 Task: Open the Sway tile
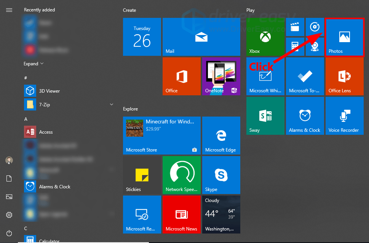265,116
